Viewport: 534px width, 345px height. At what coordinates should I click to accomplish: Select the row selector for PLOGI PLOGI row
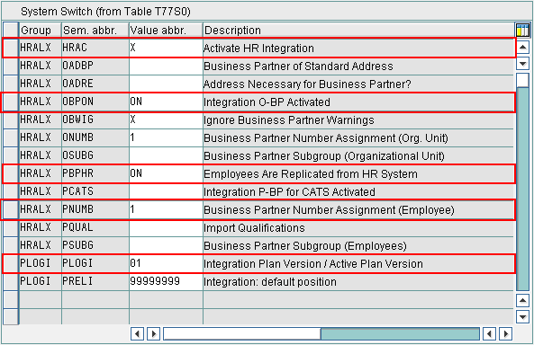click(11, 264)
